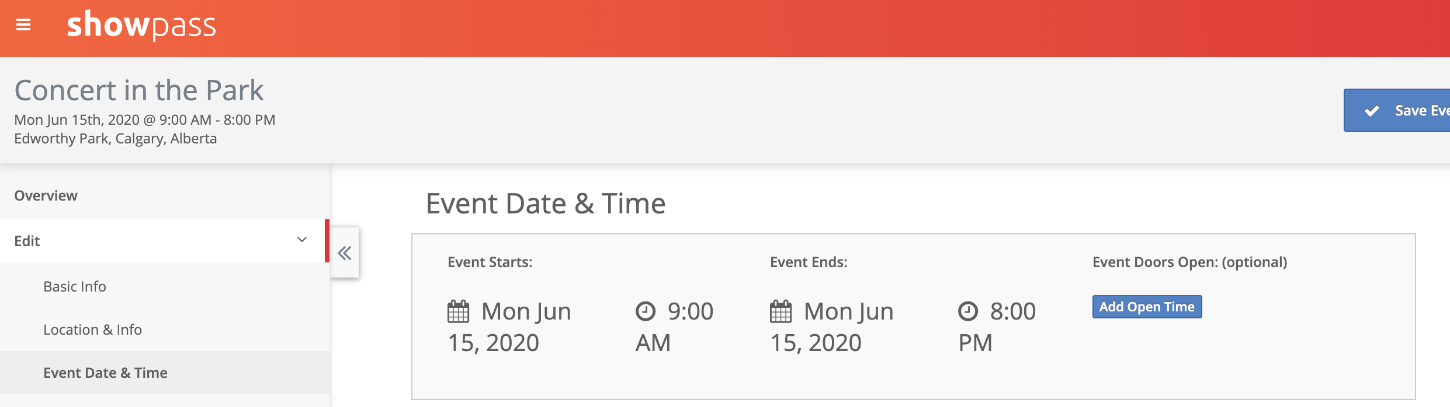Click the end date calendar icon
1450x407 pixels.
[x=780, y=311]
